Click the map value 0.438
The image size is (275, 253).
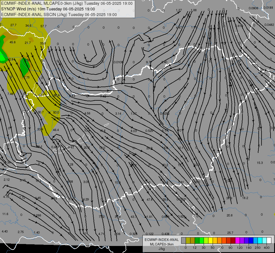[x=165, y=234]
